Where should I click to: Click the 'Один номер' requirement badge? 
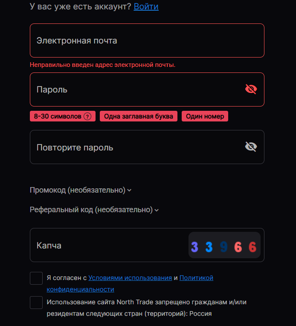205,116
